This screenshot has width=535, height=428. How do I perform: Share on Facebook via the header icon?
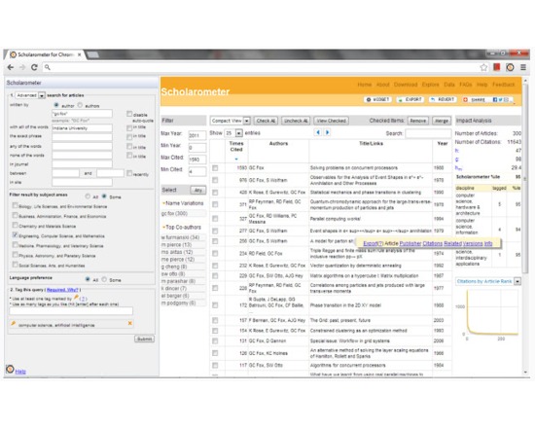(495, 99)
